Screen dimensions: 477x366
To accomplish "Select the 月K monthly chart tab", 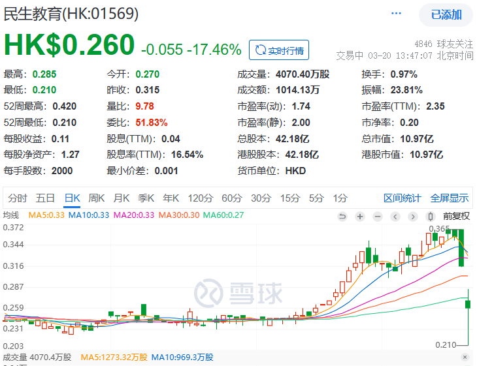I will (x=122, y=198).
